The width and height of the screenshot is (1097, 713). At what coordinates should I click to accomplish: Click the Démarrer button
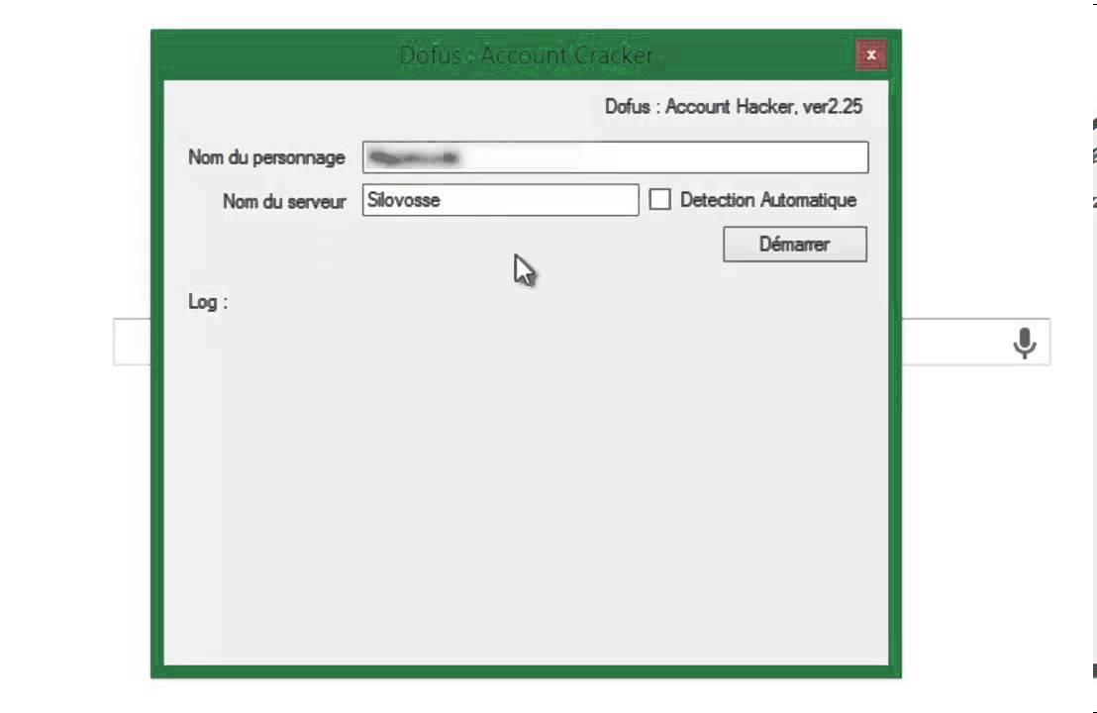pyautogui.click(x=795, y=245)
